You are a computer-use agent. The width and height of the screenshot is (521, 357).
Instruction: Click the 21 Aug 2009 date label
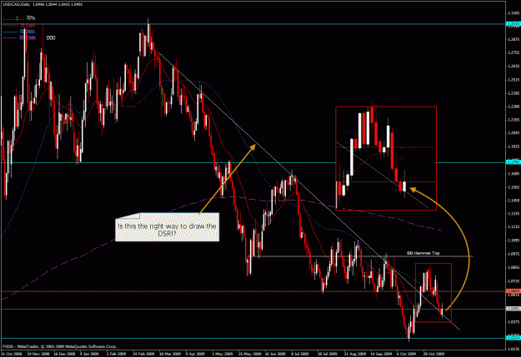354,354
